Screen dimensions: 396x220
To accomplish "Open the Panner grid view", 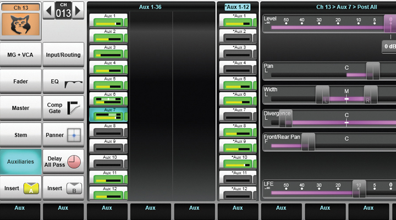I will pyautogui.click(x=63, y=134).
